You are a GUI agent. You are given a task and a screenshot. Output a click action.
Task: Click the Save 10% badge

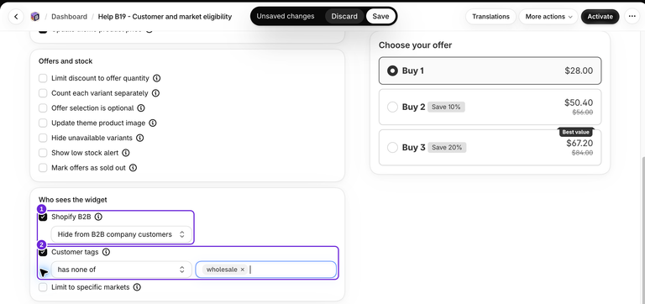pos(446,107)
